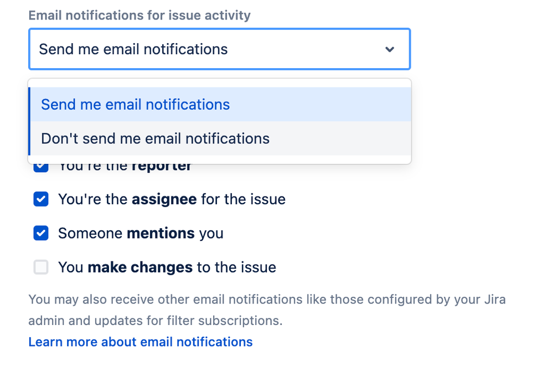Uncheck the "You're the reporter" checkbox

[41, 167]
